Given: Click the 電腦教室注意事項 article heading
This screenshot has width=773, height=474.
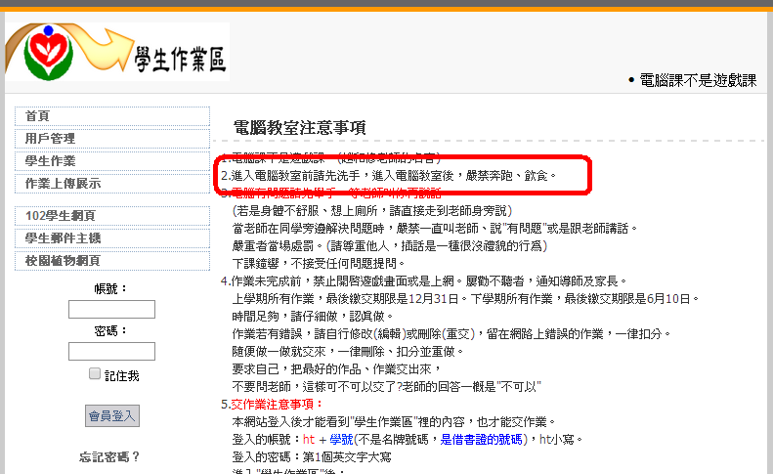Looking at the screenshot, I should tap(299, 127).
